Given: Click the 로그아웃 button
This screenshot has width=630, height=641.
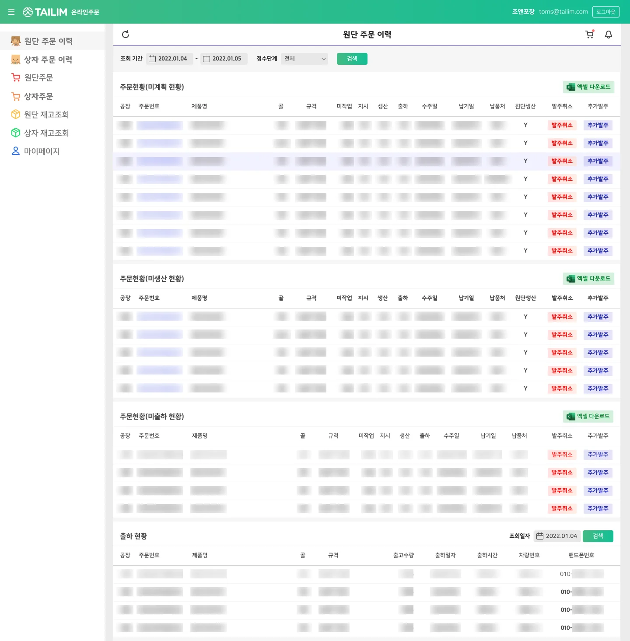Looking at the screenshot, I should coord(606,12).
